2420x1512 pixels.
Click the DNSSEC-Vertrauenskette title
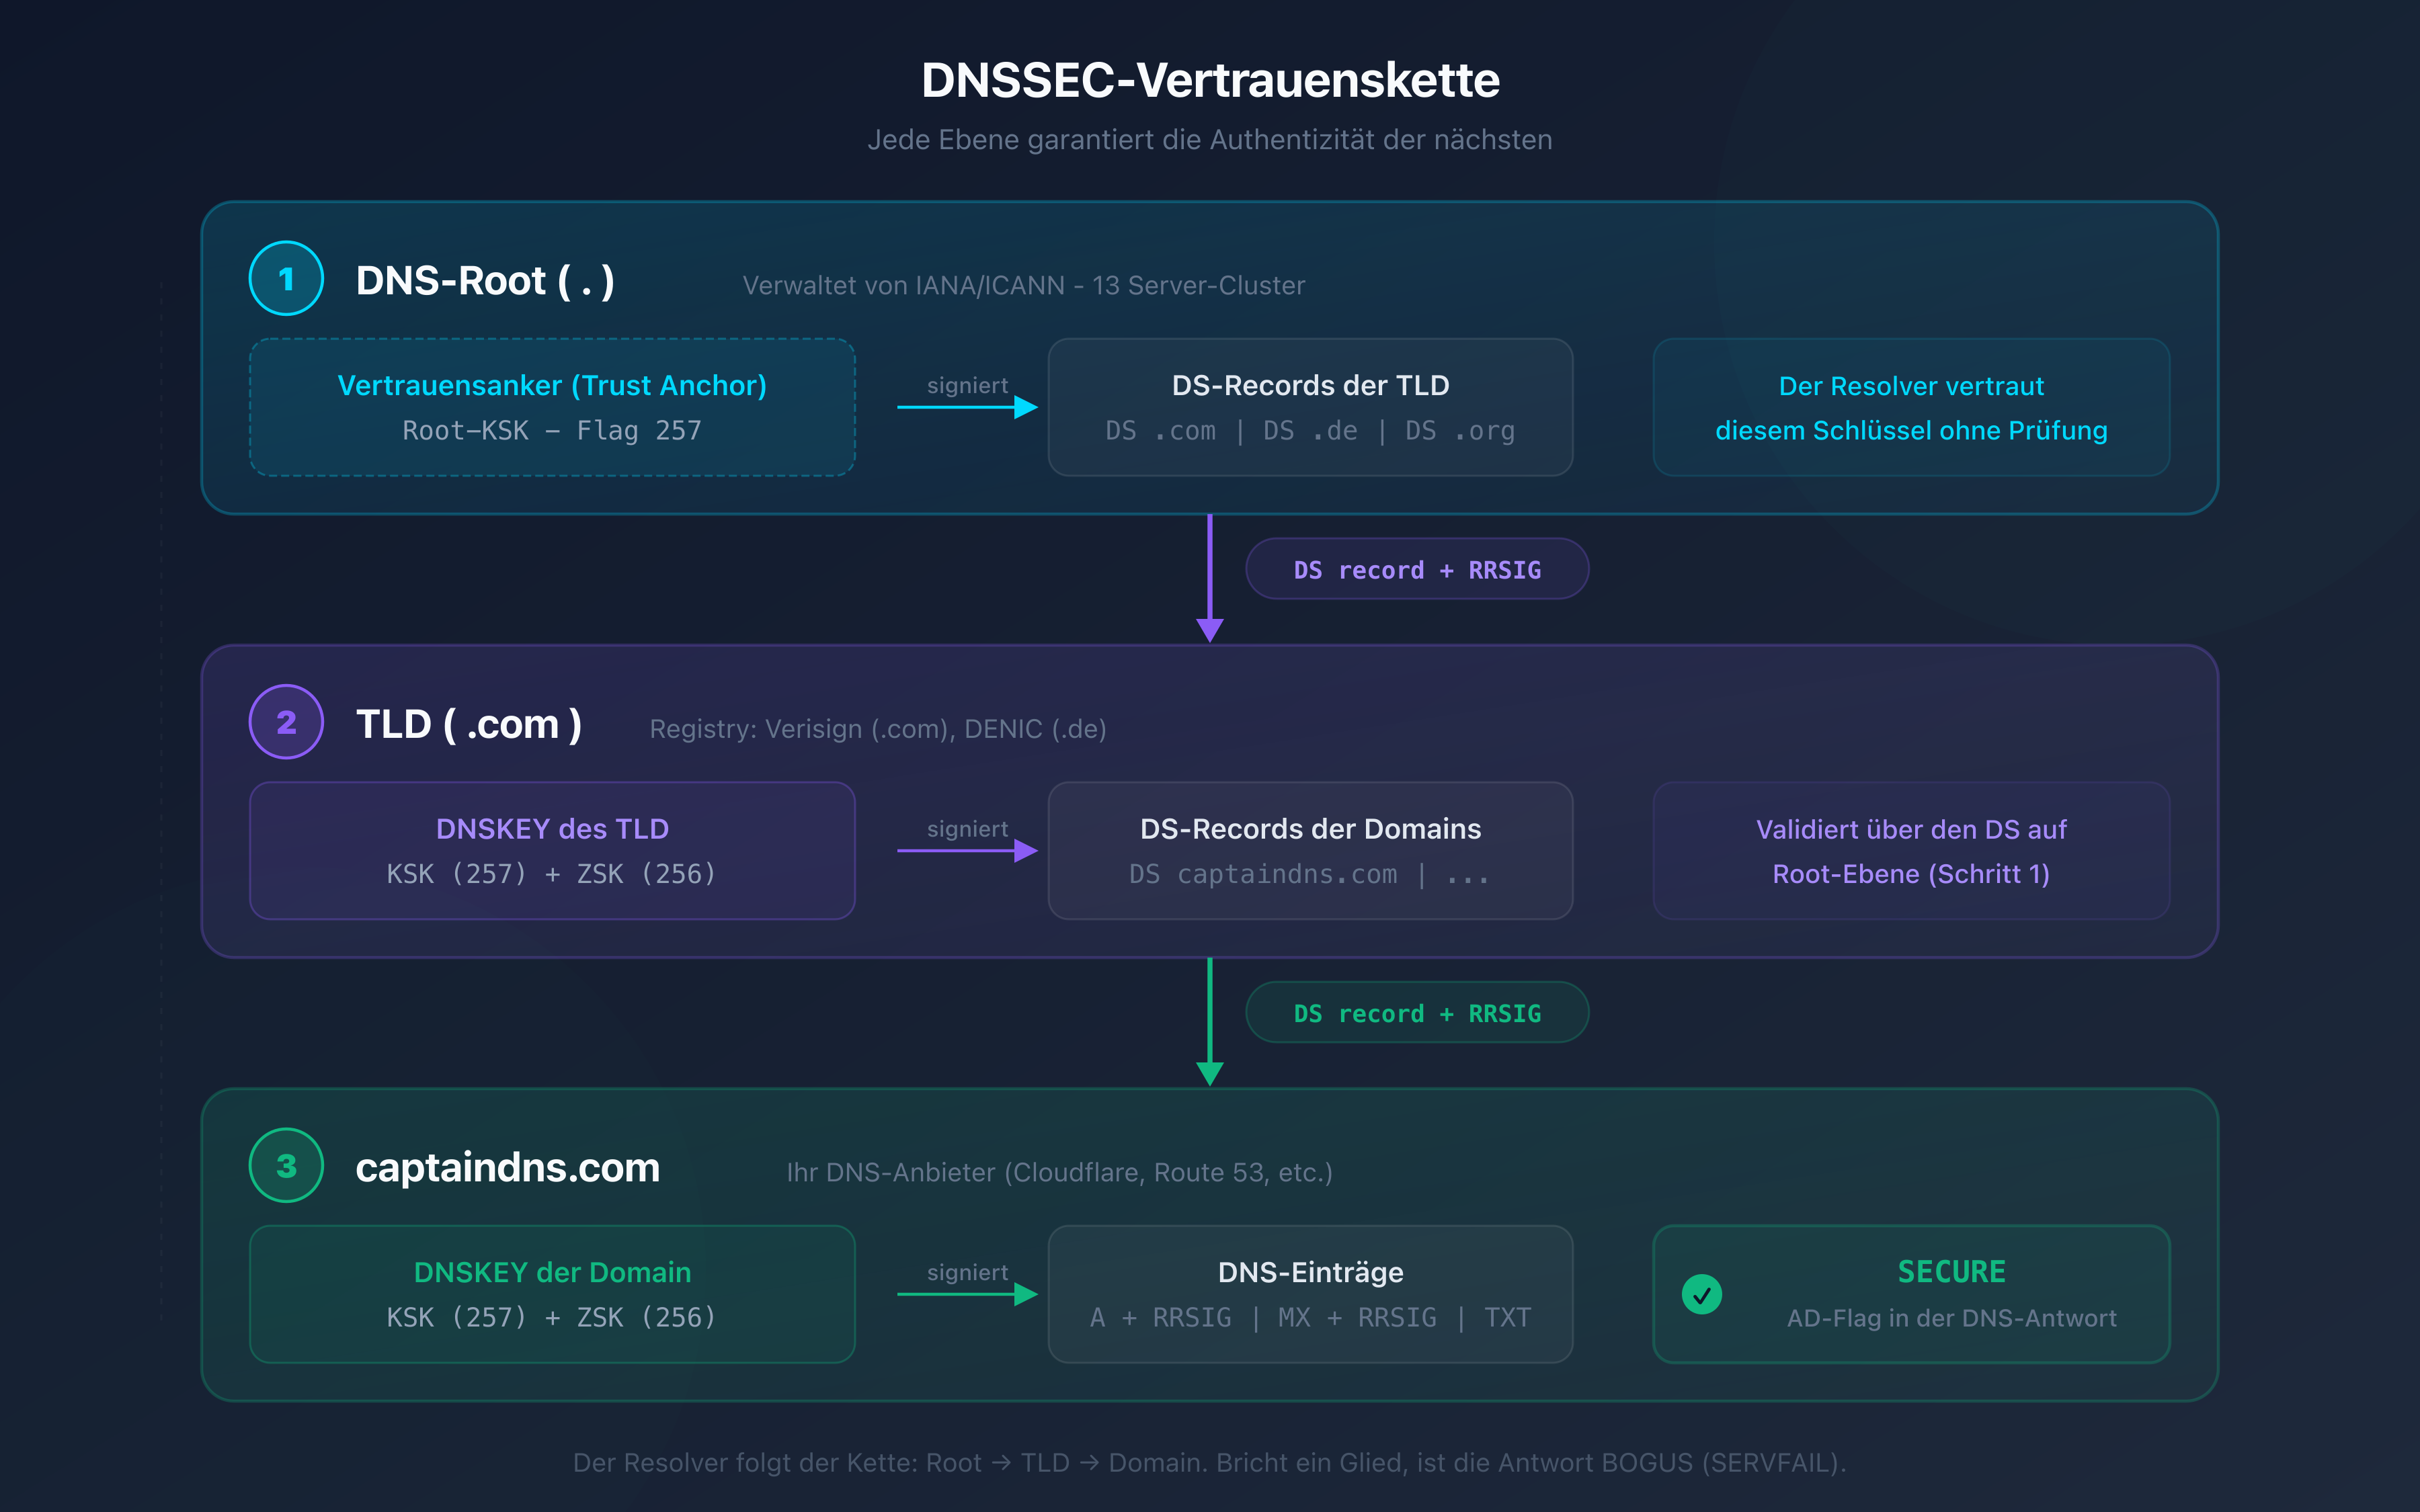point(1210,81)
